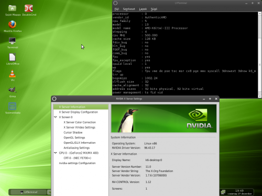Select X Server Display Configuration

(78, 112)
